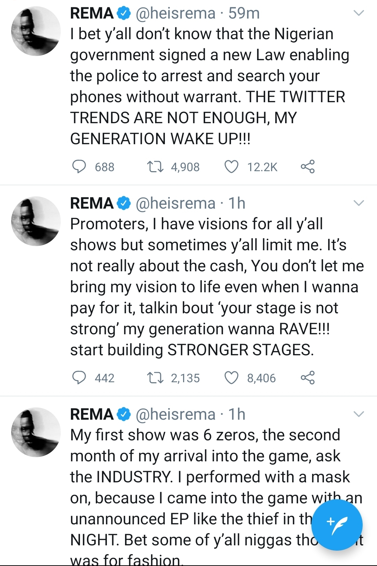Expand options menu on Promoters tweet
377x566 pixels.
359,203
